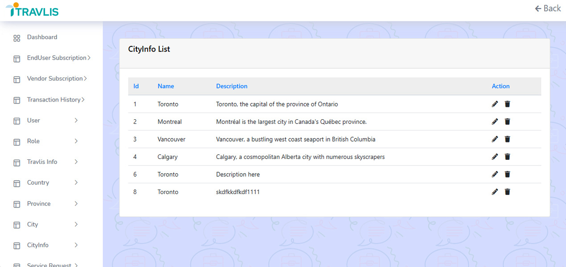
Task: Select Dashboard in the sidebar
Action: pyautogui.click(x=42, y=37)
